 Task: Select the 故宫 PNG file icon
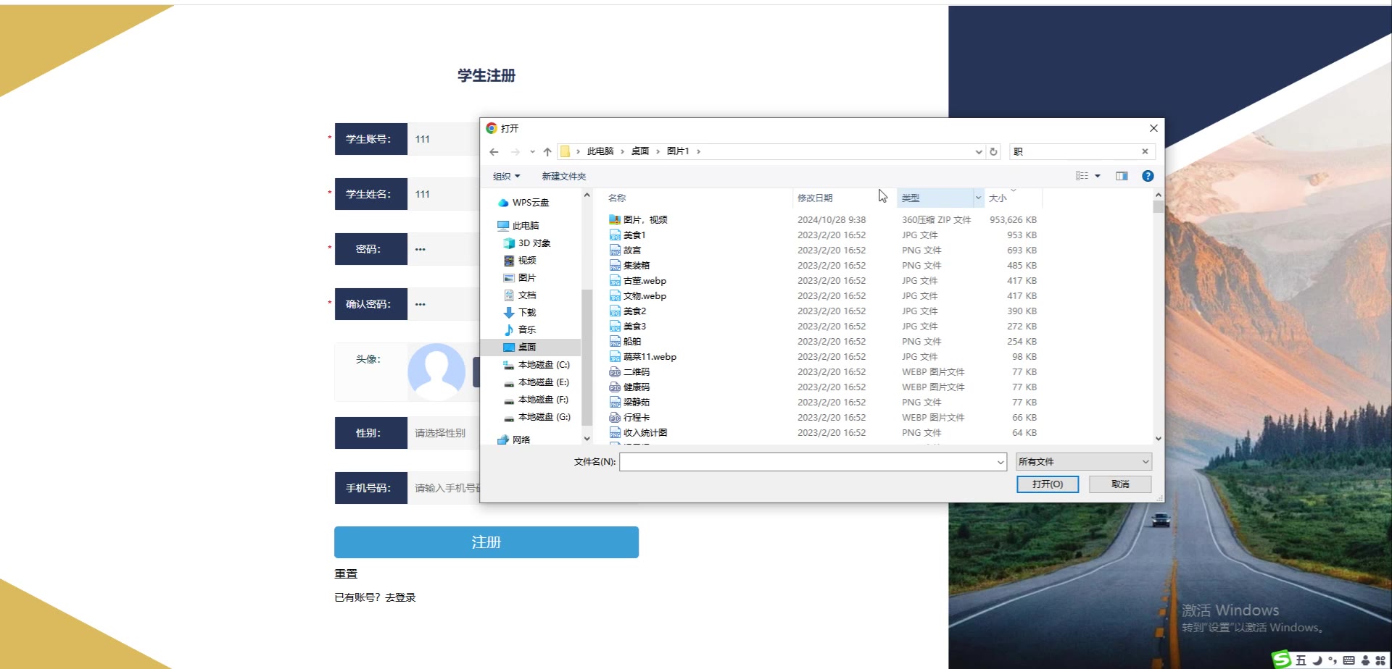point(615,251)
